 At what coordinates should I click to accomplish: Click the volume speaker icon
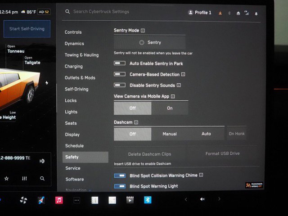(202, 199)
